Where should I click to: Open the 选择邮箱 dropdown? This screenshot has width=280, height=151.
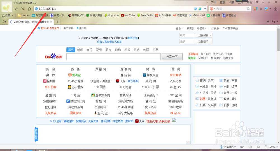[204, 35]
